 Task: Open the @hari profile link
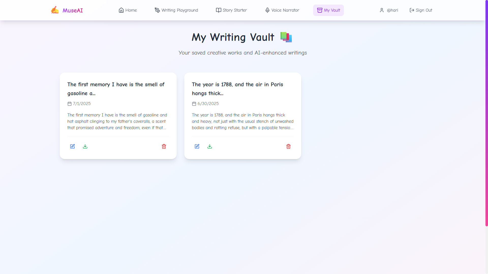point(392,10)
